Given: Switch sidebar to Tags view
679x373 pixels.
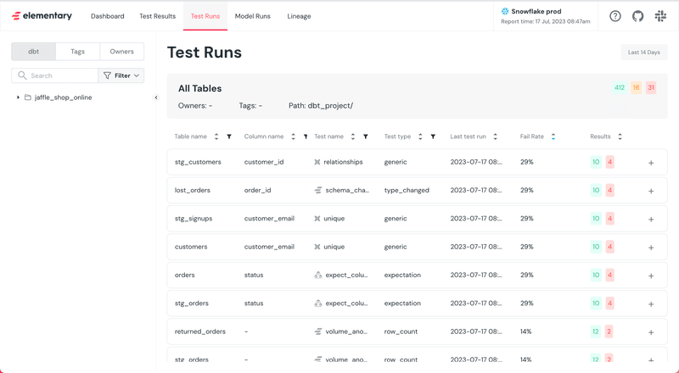Looking at the screenshot, I should click(x=77, y=52).
